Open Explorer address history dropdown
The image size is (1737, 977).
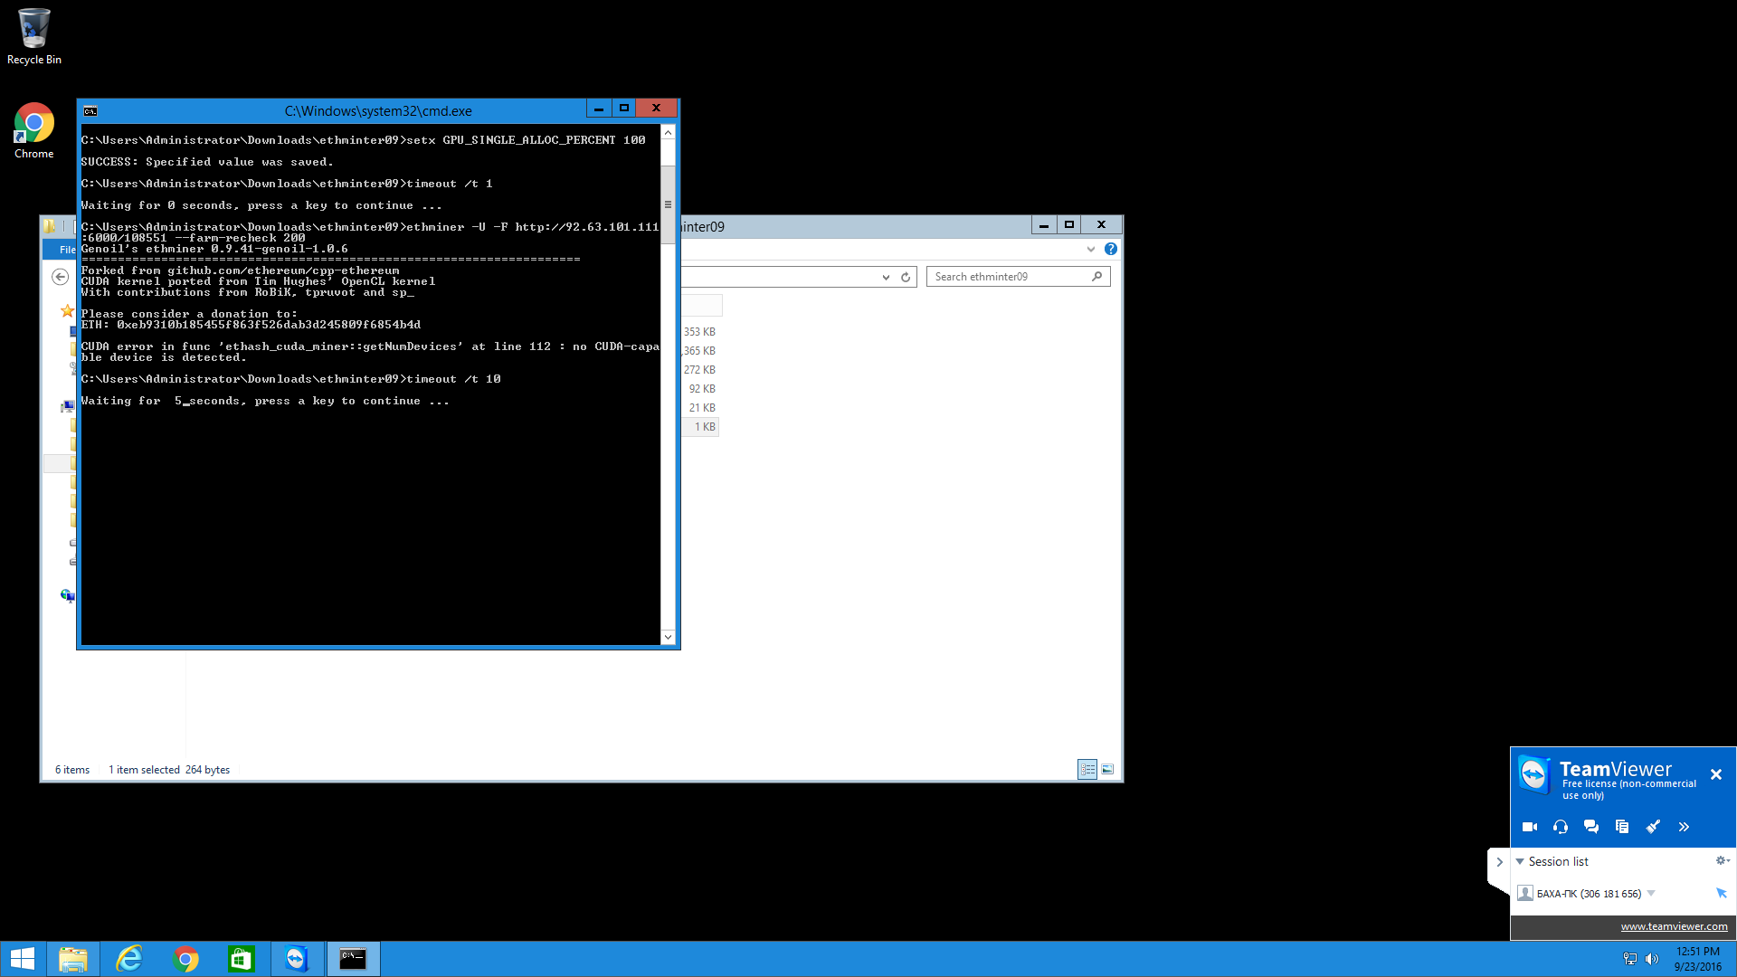(x=886, y=278)
